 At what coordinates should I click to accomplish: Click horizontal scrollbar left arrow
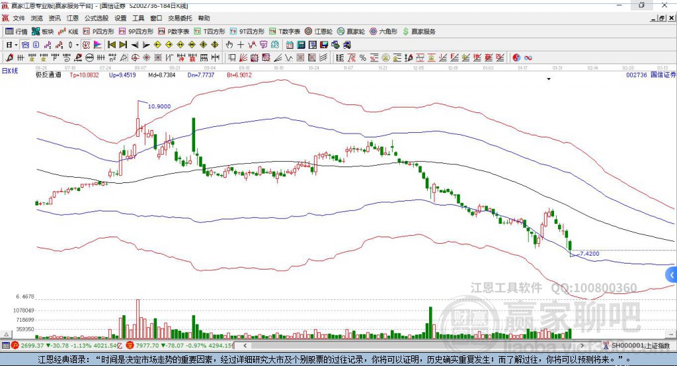(245, 346)
